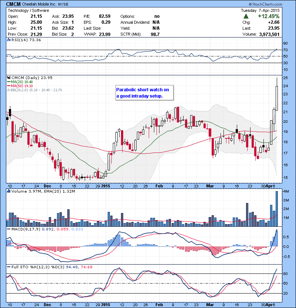Viewport: 296px width, 308px height.
Task: Click the date Tuesday 7-Apr-2015
Action: [x=260, y=10]
